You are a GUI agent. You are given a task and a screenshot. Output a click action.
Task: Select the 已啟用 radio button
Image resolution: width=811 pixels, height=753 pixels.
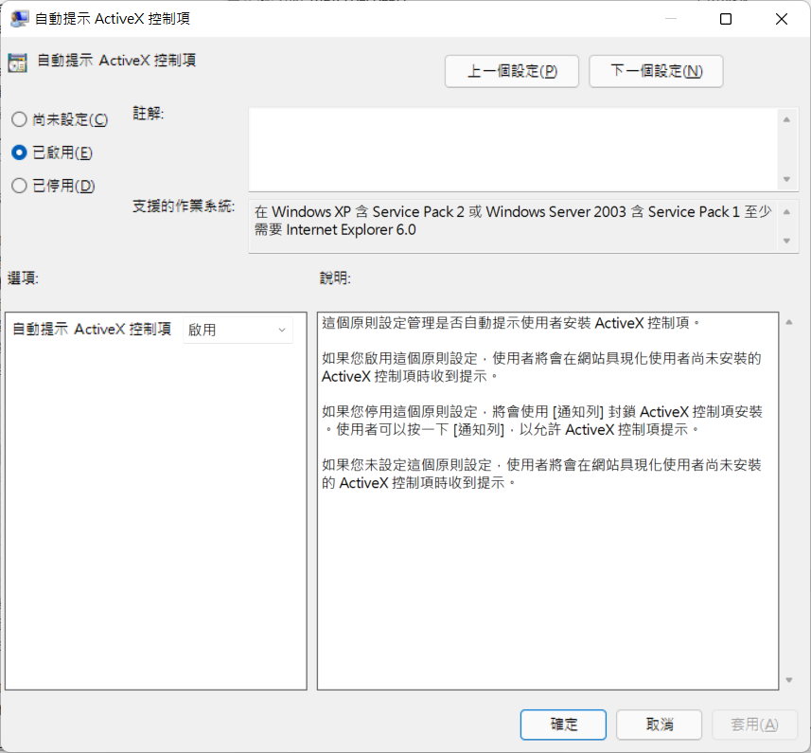click(19, 152)
